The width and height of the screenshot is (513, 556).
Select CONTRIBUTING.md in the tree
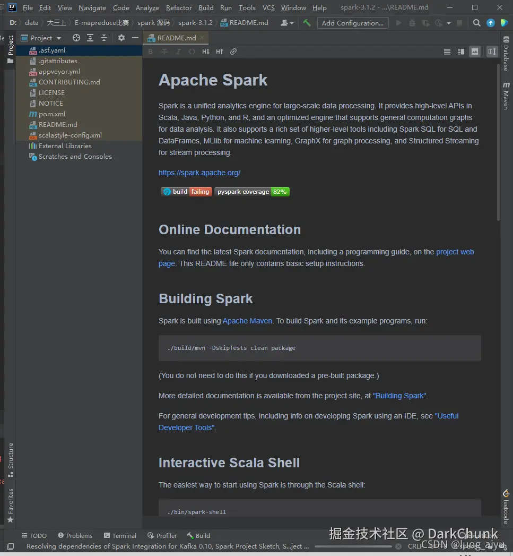(x=80, y=82)
